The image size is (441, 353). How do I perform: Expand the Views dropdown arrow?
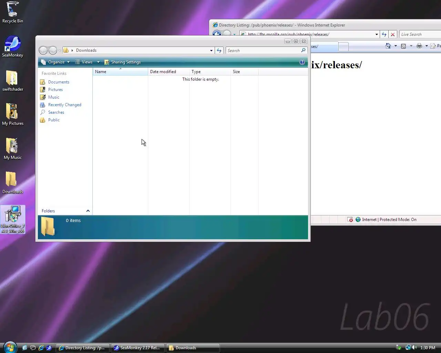(98, 62)
